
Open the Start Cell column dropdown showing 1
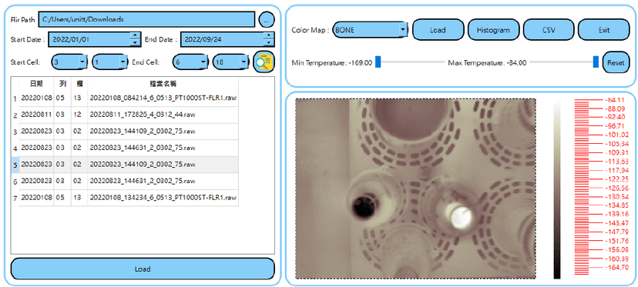110,62
